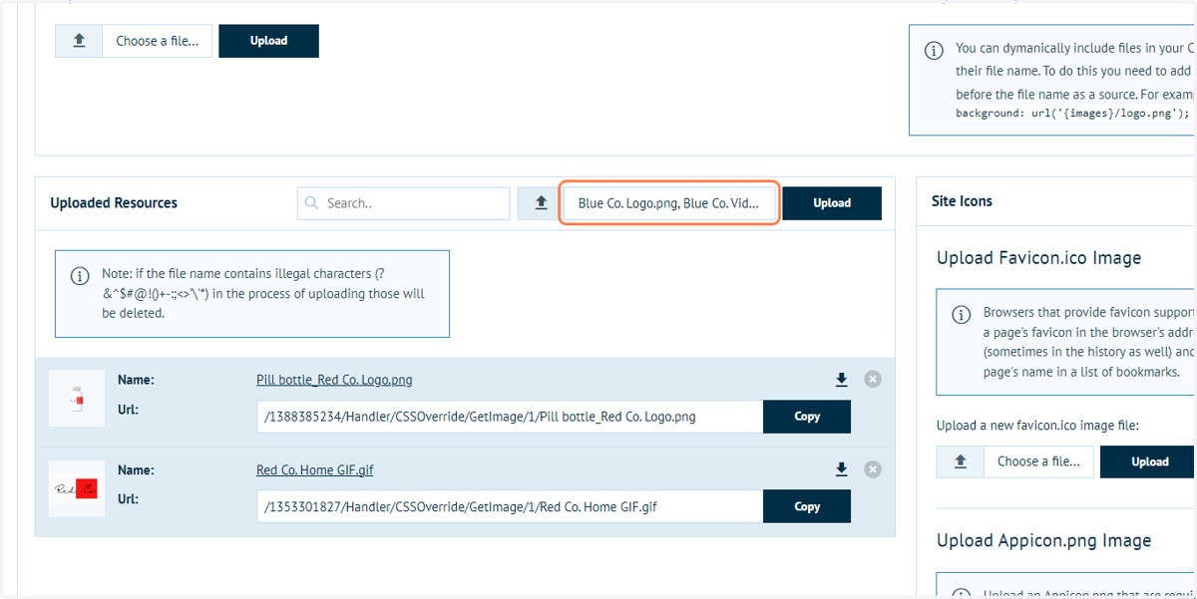The image size is (1197, 599).
Task: Click the Upload Appicon.png Image heading
Action: [x=1043, y=540]
